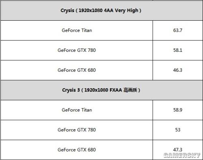This screenshot has height=160, width=203.
Task: Click the Crysis 1920x1080 4AA Very High header
Action: tap(101, 11)
